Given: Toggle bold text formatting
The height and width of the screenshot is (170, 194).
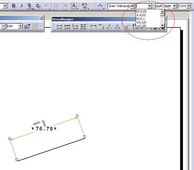Looking at the screenshot, I should tap(14, 6).
